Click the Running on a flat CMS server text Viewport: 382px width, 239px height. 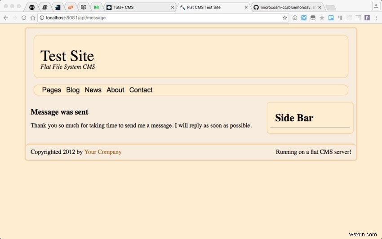click(314, 152)
